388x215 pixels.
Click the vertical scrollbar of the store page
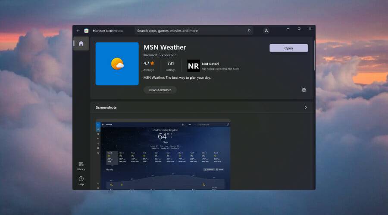[x=314, y=52]
